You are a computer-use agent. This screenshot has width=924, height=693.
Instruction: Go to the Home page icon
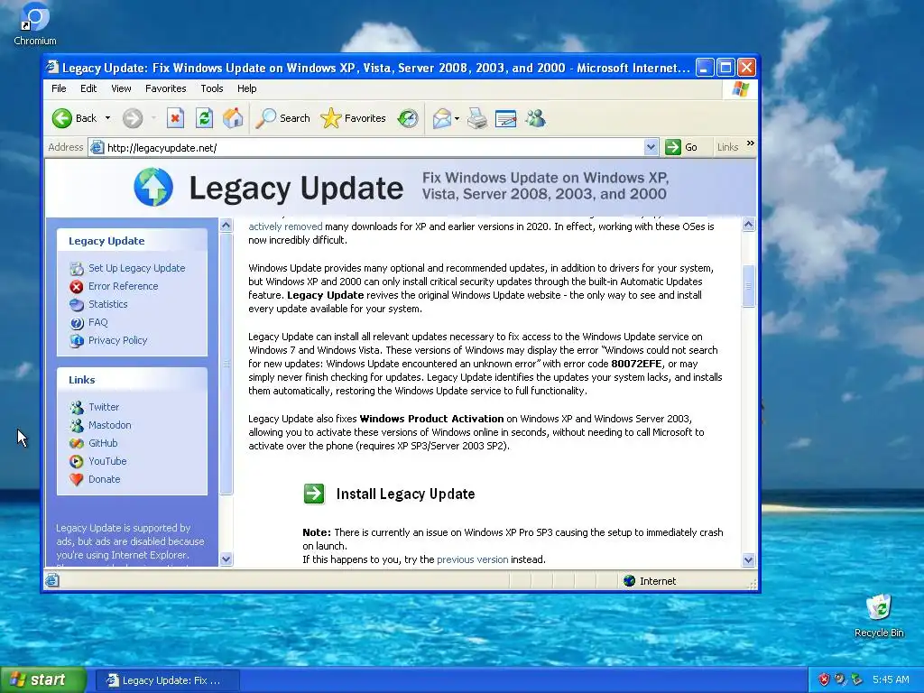coord(233,118)
